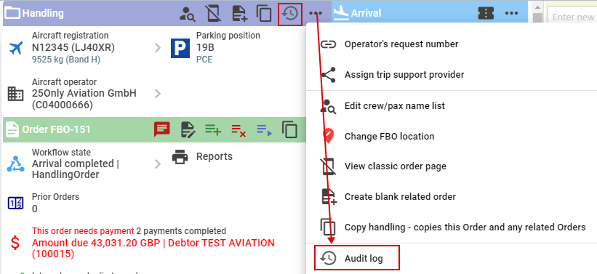Click the parking position 19B value
The height and width of the screenshot is (274, 597).
[205, 47]
